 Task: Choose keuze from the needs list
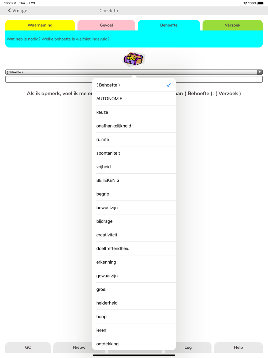tap(134, 112)
